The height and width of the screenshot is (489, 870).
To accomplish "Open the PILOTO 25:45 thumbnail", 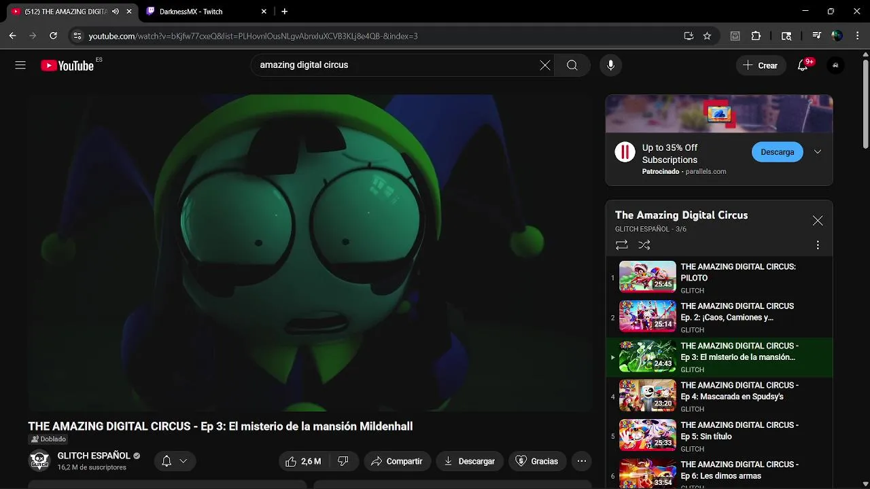I will 648,277.
